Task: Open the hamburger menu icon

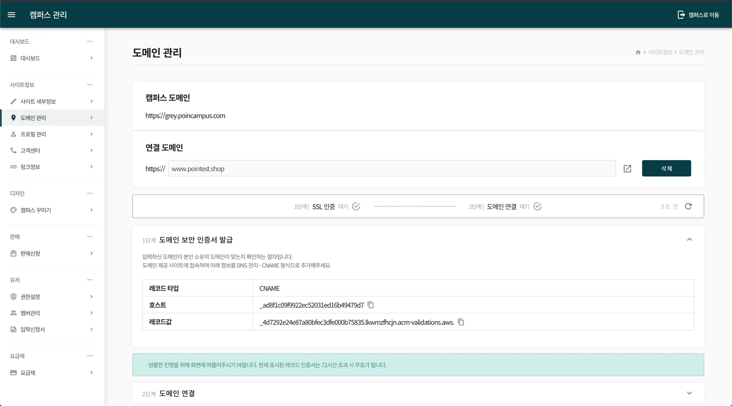Action: pyautogui.click(x=11, y=15)
